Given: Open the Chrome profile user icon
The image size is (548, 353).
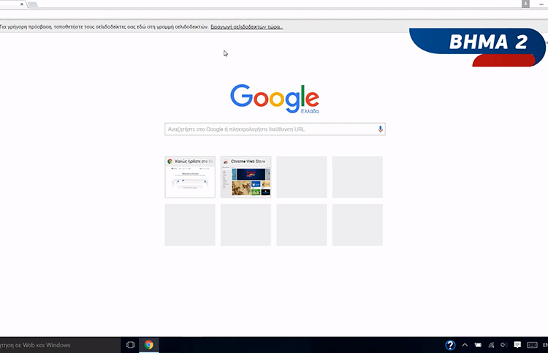Looking at the screenshot, I should [x=525, y=4].
